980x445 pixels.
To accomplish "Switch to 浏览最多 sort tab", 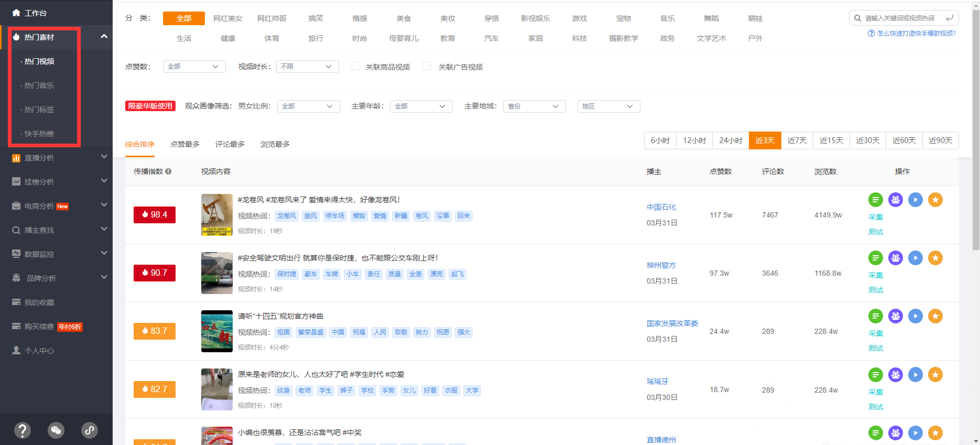I will click(x=275, y=144).
